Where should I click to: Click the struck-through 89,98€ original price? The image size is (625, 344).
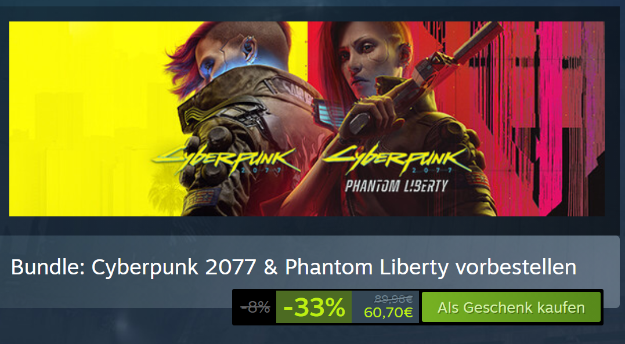(x=393, y=299)
